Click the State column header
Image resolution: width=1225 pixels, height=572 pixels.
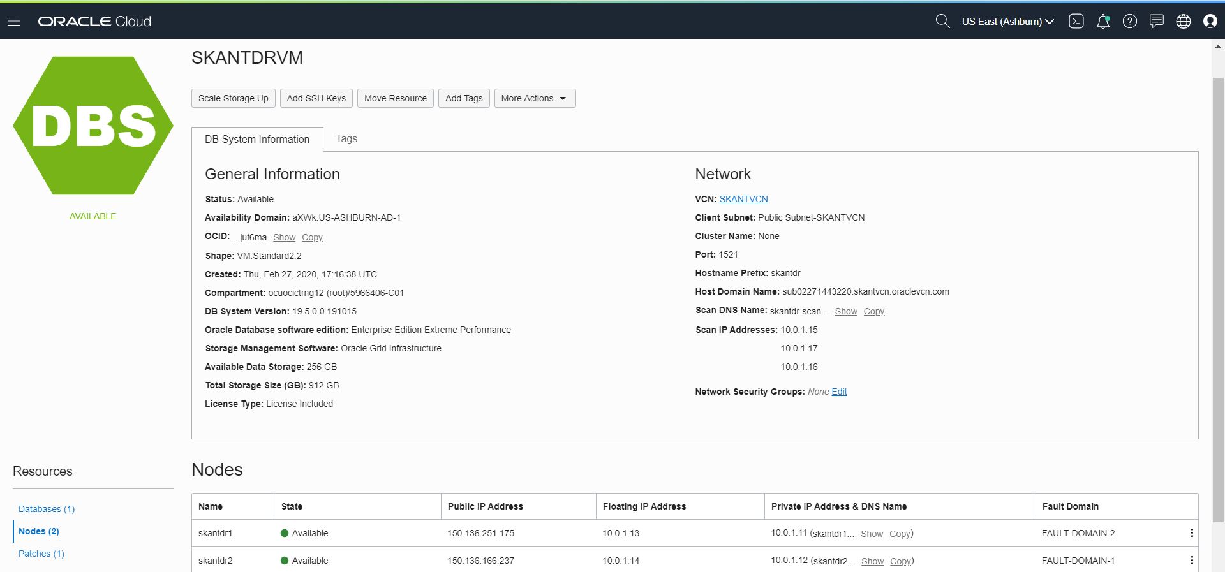tap(292, 506)
